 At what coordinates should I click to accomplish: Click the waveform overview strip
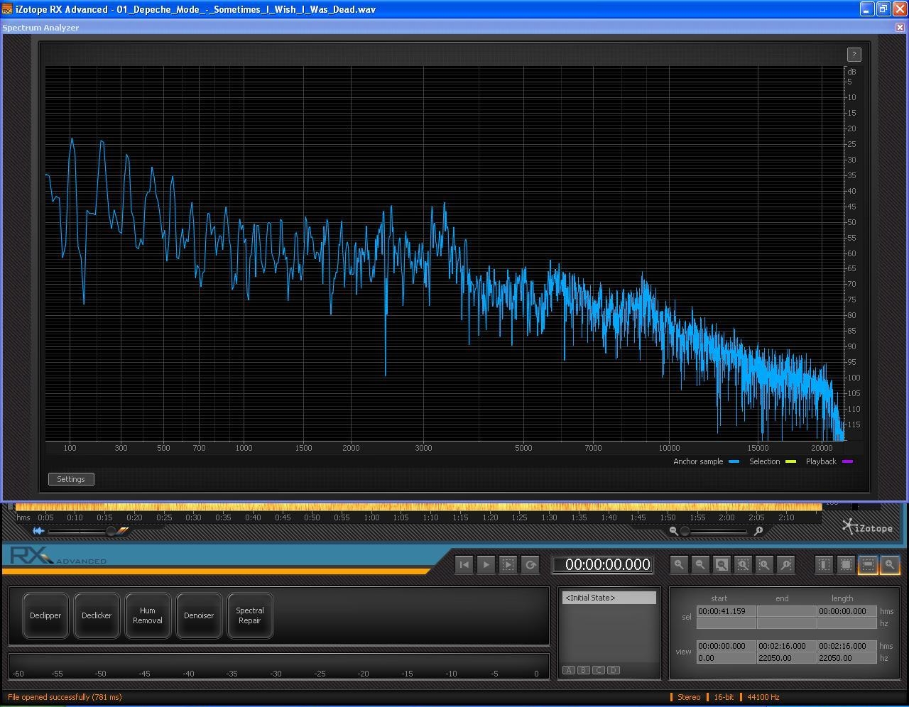418,506
